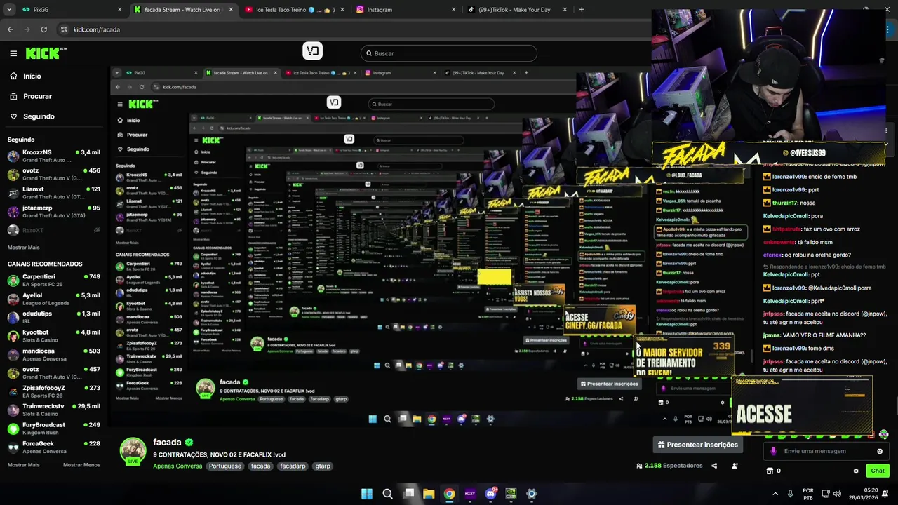Click the viewers icon beside 2.158 Espectadores
The height and width of the screenshot is (505, 898).
[639, 466]
